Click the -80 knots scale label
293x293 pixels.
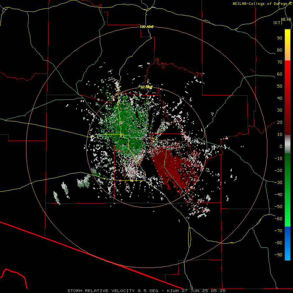click(278, 243)
